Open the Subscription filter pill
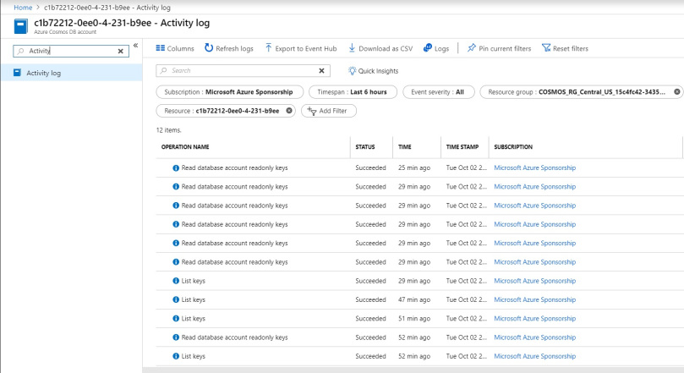Image resolution: width=684 pixels, height=373 pixels. (x=229, y=92)
